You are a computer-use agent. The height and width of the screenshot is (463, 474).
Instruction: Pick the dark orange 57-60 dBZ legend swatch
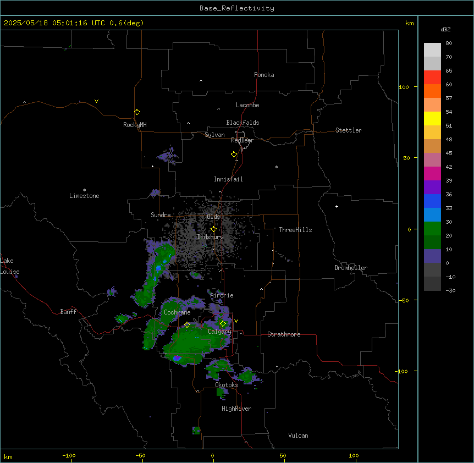[432, 91]
